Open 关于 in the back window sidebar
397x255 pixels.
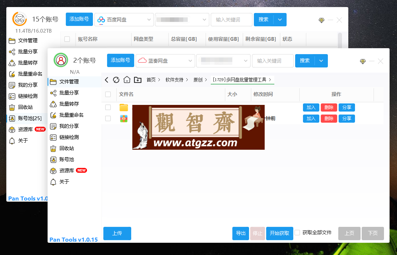pos(28,140)
